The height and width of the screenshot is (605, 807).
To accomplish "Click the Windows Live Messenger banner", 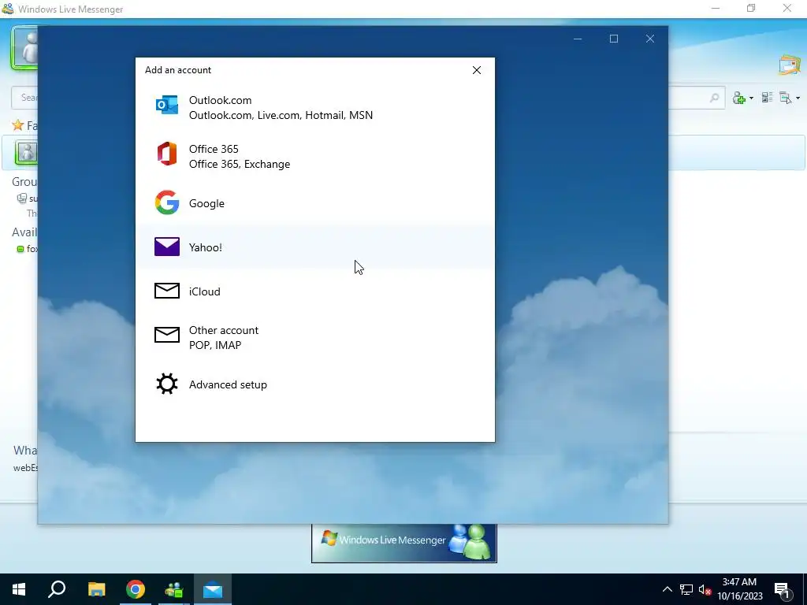I will click(404, 543).
